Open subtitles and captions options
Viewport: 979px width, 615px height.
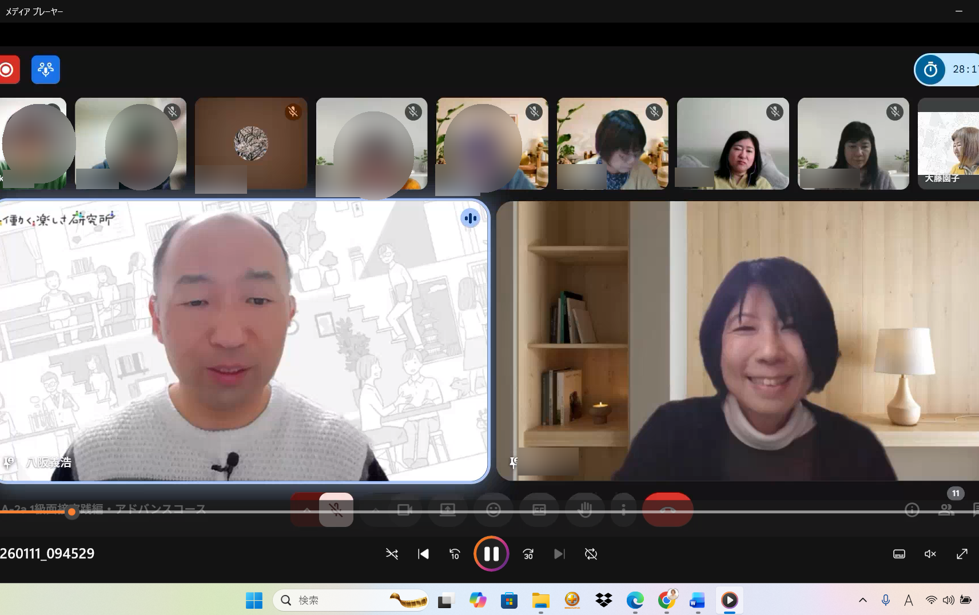(x=899, y=554)
